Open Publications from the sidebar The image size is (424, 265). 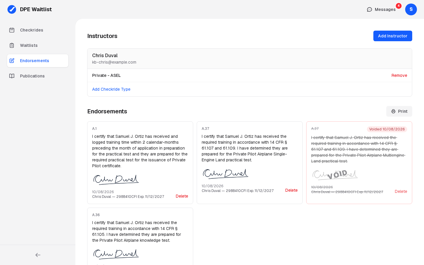click(x=38, y=76)
